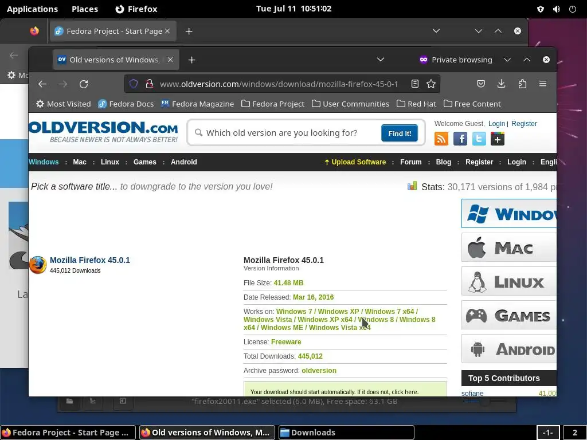Open the Fedora Project bookmarks folder
587x440 pixels.
tap(272, 104)
